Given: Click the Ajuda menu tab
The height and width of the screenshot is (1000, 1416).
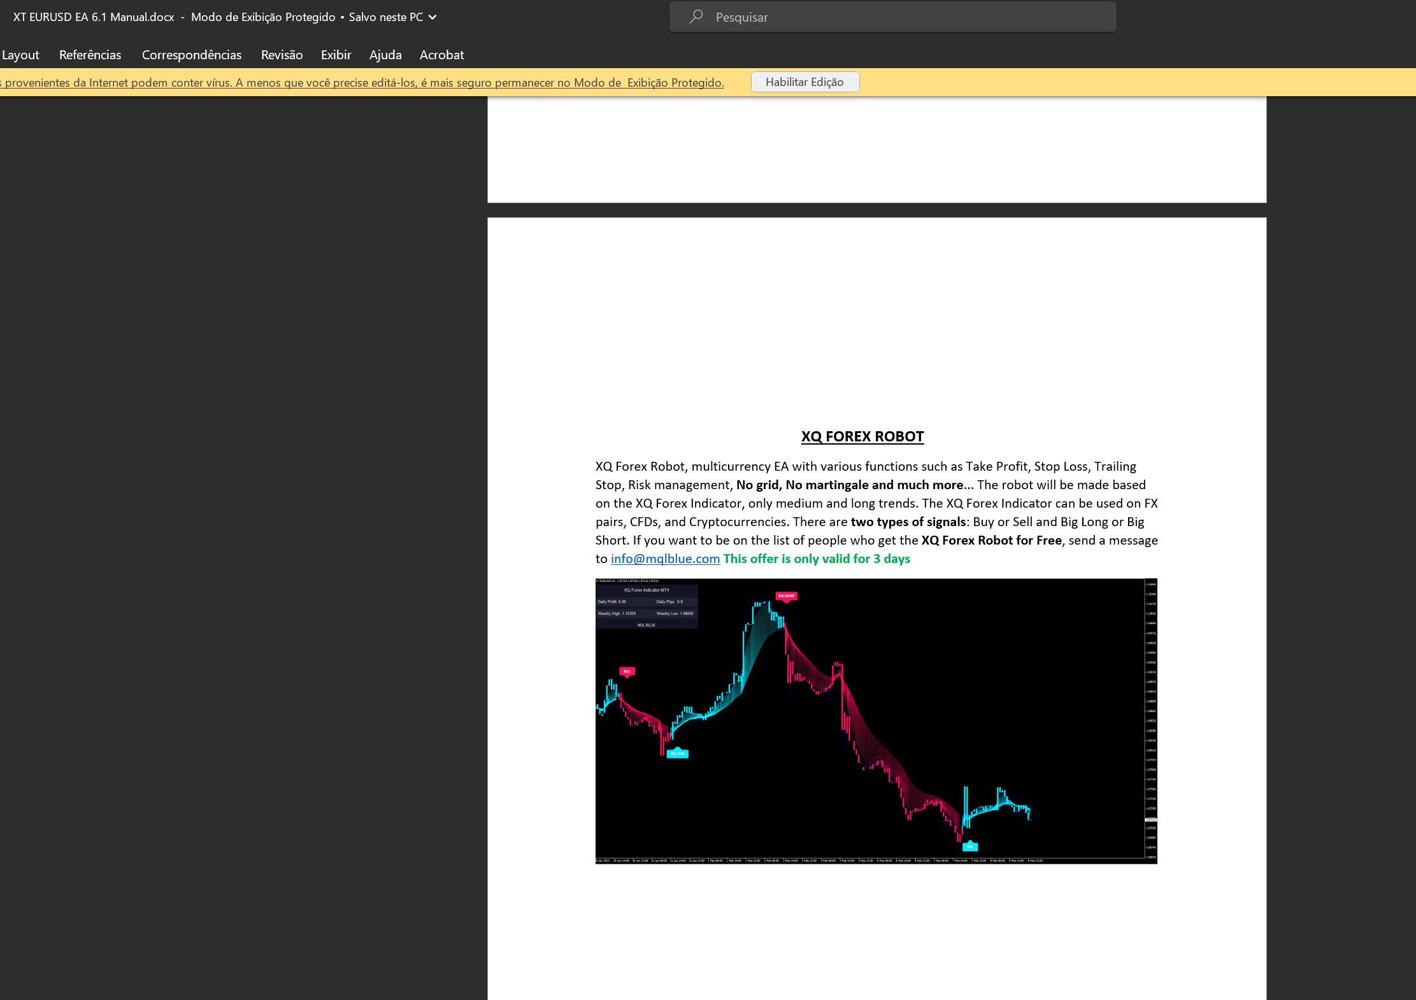Looking at the screenshot, I should [x=385, y=55].
